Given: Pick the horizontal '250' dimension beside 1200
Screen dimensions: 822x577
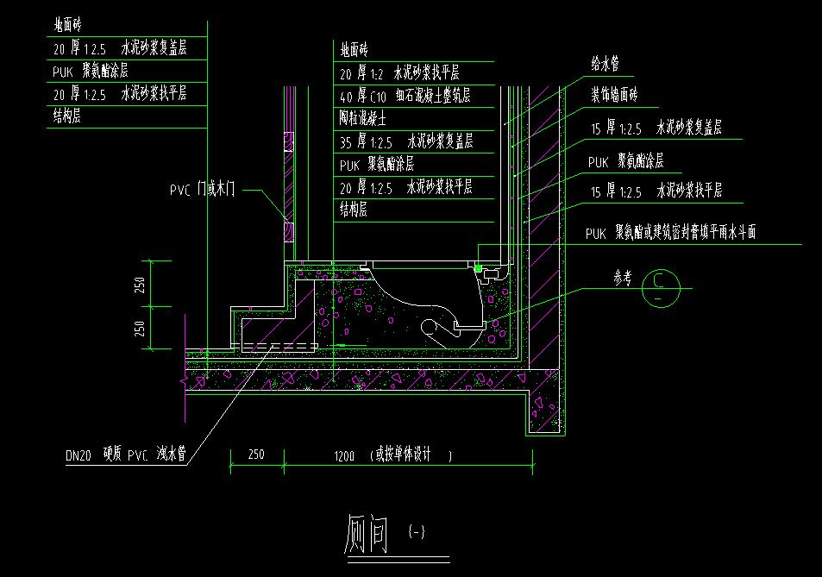Looking at the screenshot, I should [x=256, y=455].
